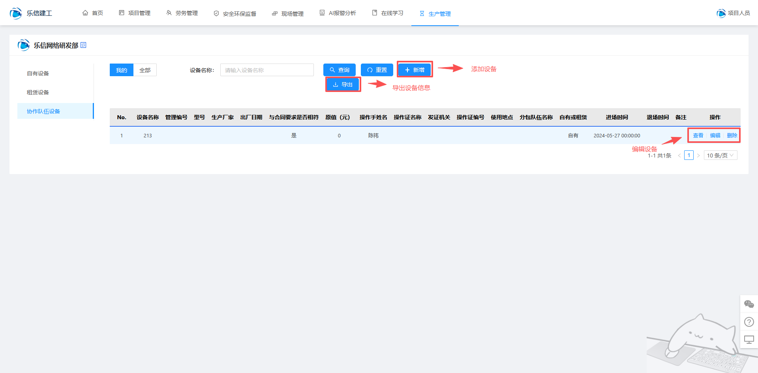Switch filter to 全部 devices
Screen dimensions: 758x373
[145, 70]
